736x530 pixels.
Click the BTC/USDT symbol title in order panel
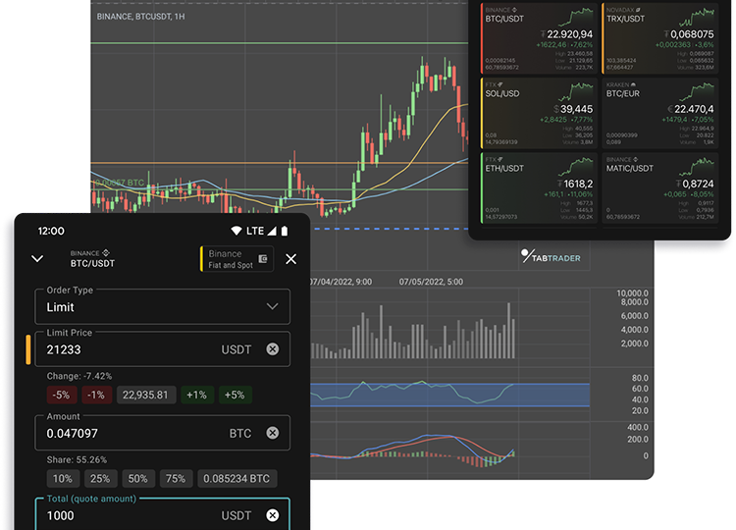92,263
